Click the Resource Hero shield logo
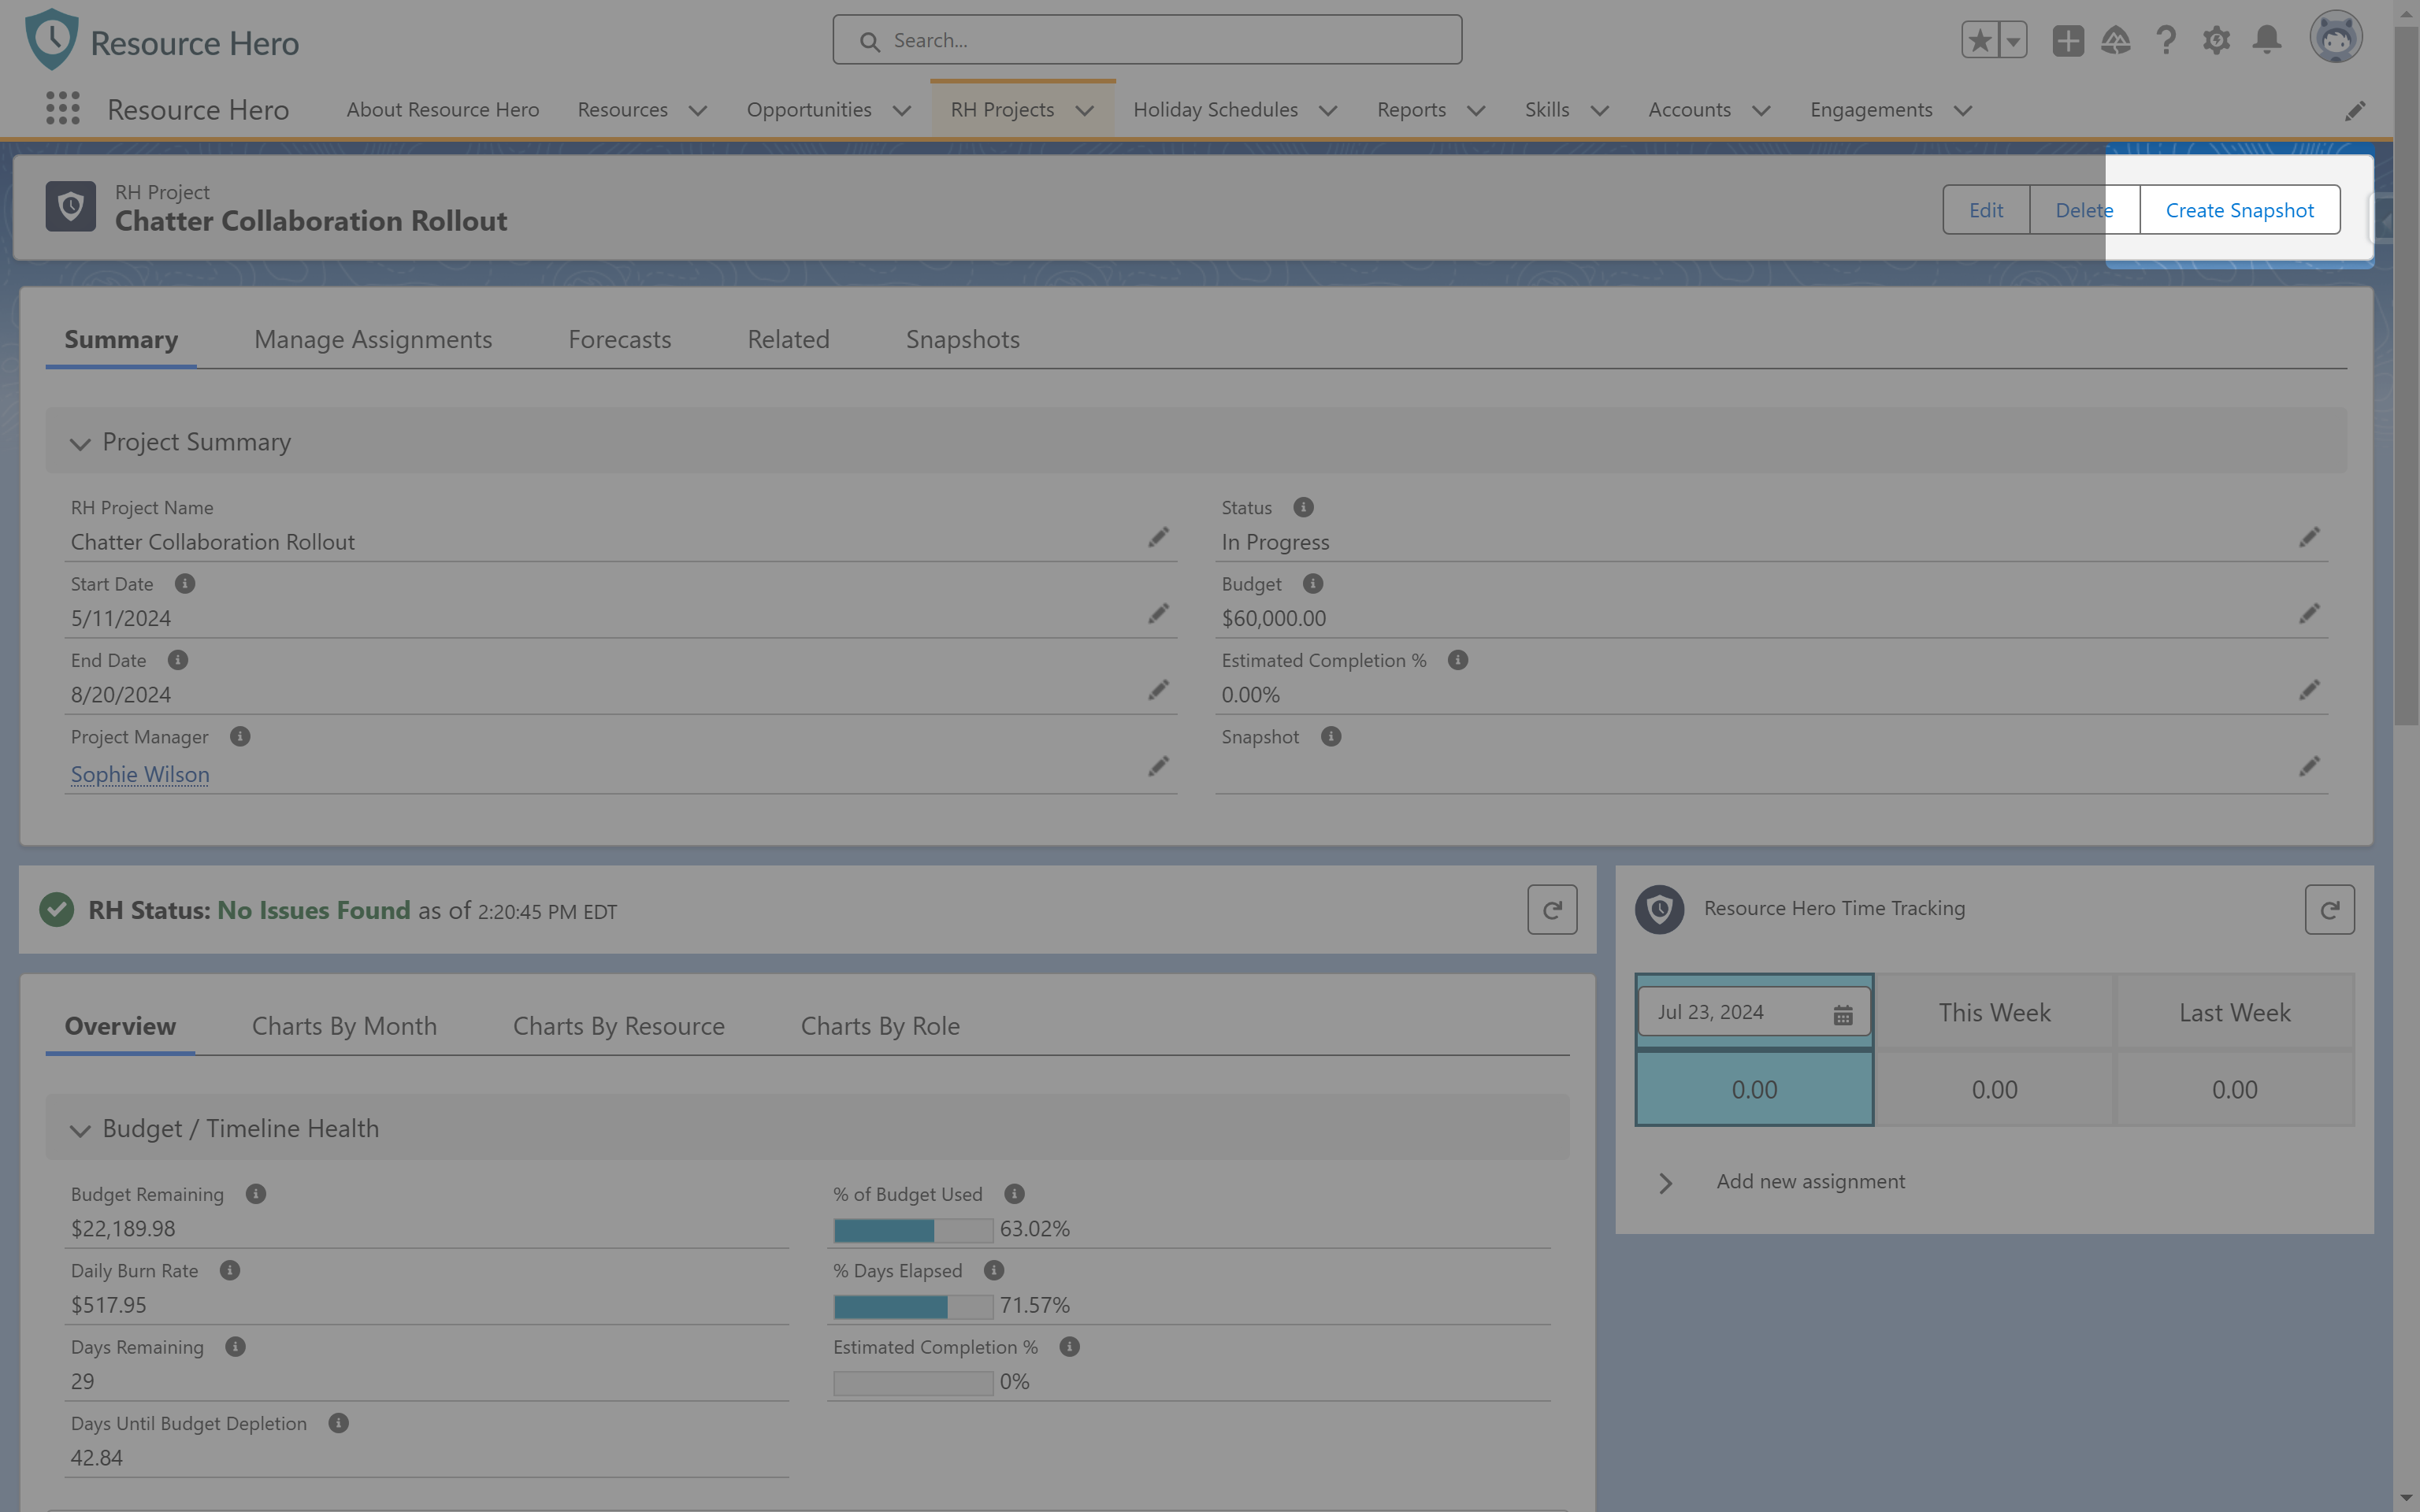This screenshot has width=2420, height=1512. (52, 40)
